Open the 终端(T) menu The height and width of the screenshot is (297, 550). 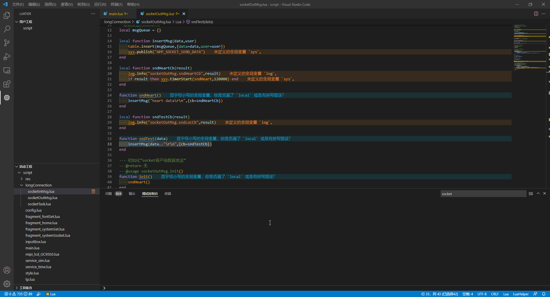(x=117, y=4)
